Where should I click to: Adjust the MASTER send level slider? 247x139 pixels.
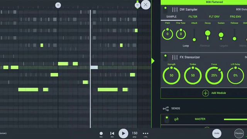[235, 119]
